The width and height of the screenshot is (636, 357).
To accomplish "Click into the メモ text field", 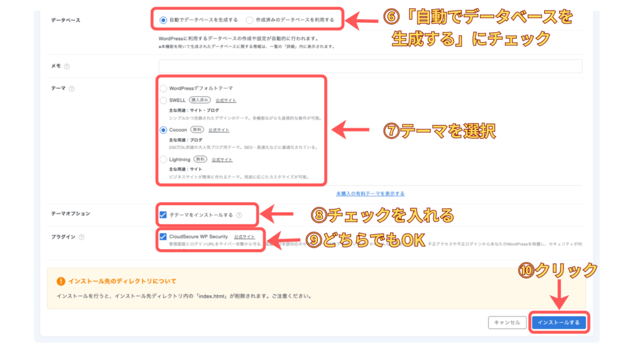I will pyautogui.click(x=370, y=66).
